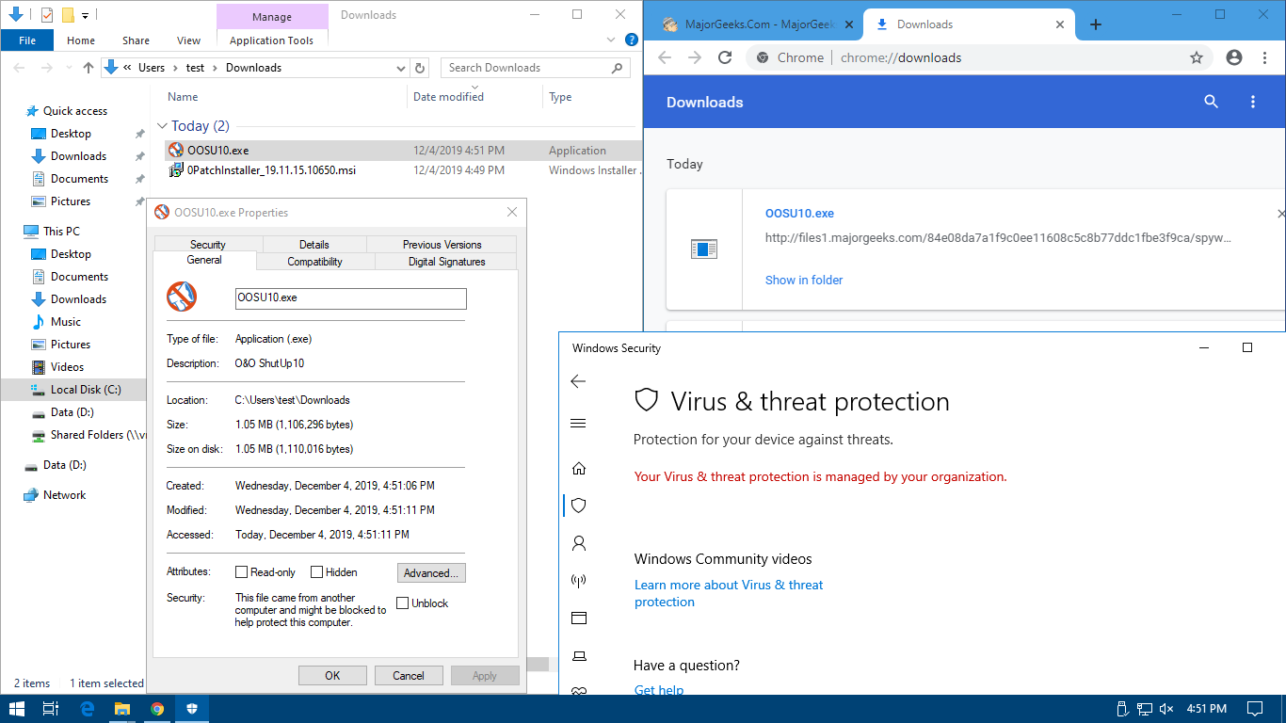Open the address bar history dropdown

pos(401,68)
